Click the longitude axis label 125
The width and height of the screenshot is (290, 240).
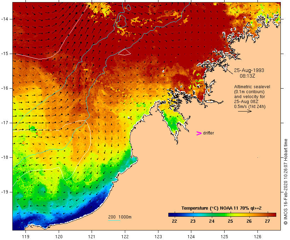[x=224, y=236]
